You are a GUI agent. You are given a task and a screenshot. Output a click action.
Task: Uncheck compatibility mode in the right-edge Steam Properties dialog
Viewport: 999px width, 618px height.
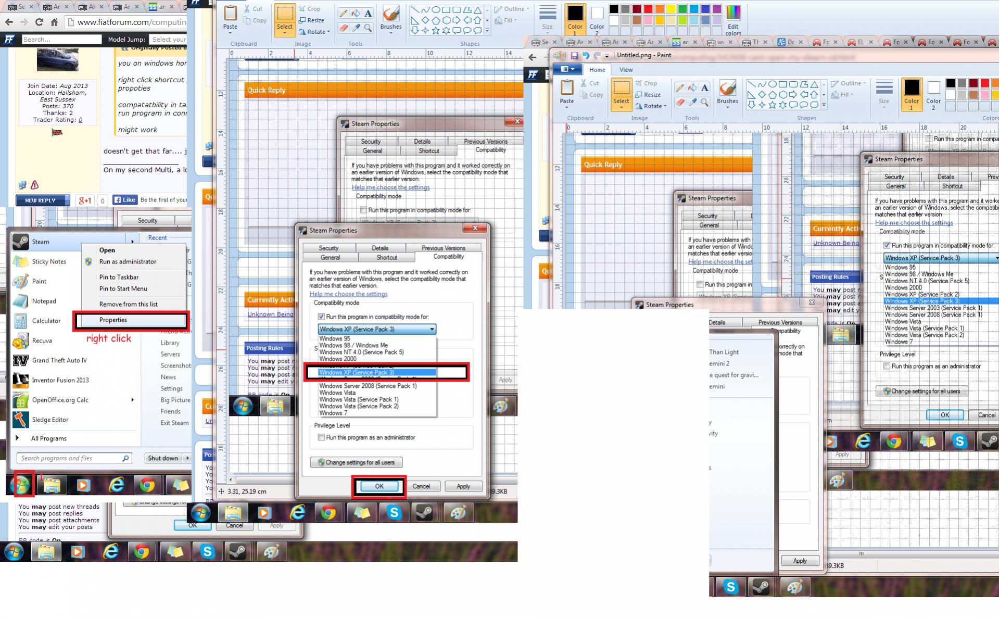pyautogui.click(x=887, y=245)
